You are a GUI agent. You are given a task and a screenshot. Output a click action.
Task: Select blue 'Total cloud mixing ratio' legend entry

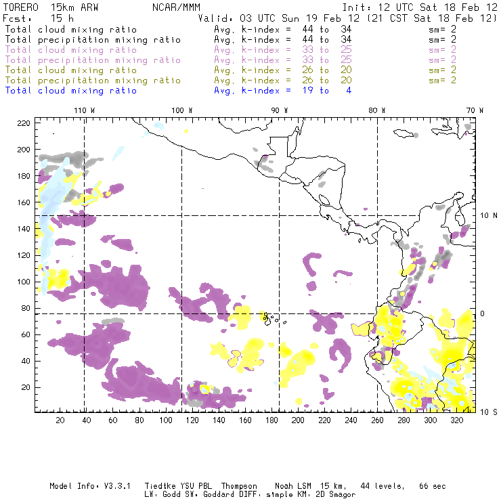pos(71,91)
